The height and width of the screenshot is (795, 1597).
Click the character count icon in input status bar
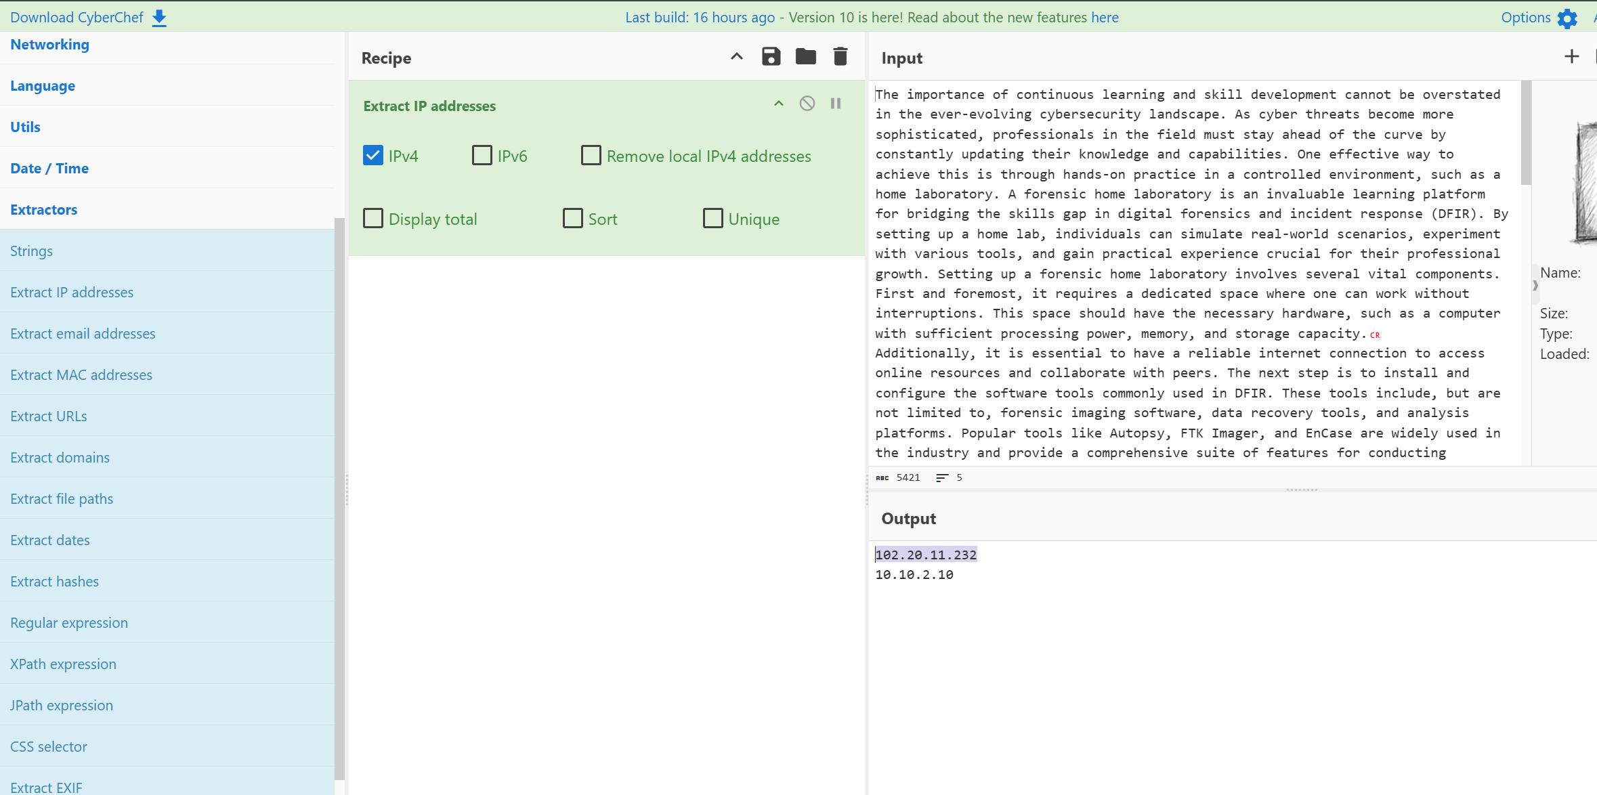(x=882, y=478)
